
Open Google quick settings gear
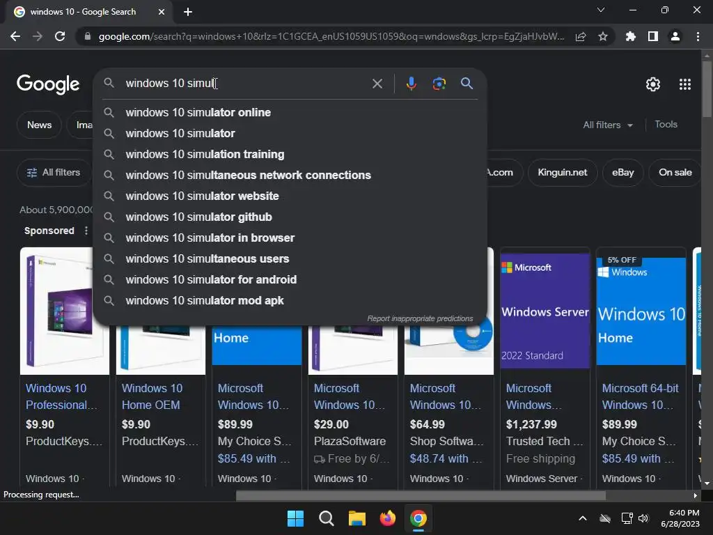click(x=653, y=84)
